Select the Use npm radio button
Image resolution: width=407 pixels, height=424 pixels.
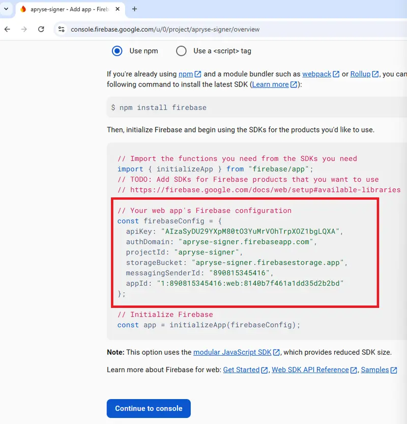click(x=117, y=51)
